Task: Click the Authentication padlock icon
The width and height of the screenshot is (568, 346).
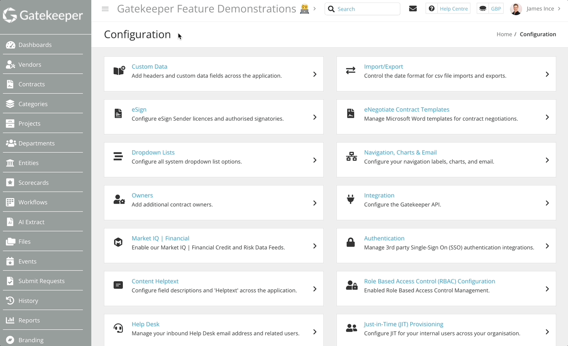Action: coord(350,242)
